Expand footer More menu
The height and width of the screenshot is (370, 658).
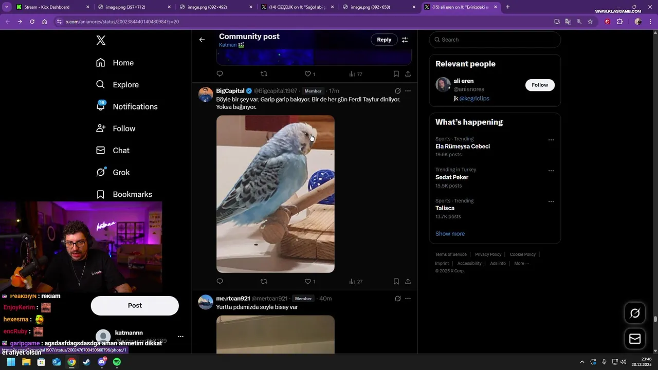click(521, 264)
